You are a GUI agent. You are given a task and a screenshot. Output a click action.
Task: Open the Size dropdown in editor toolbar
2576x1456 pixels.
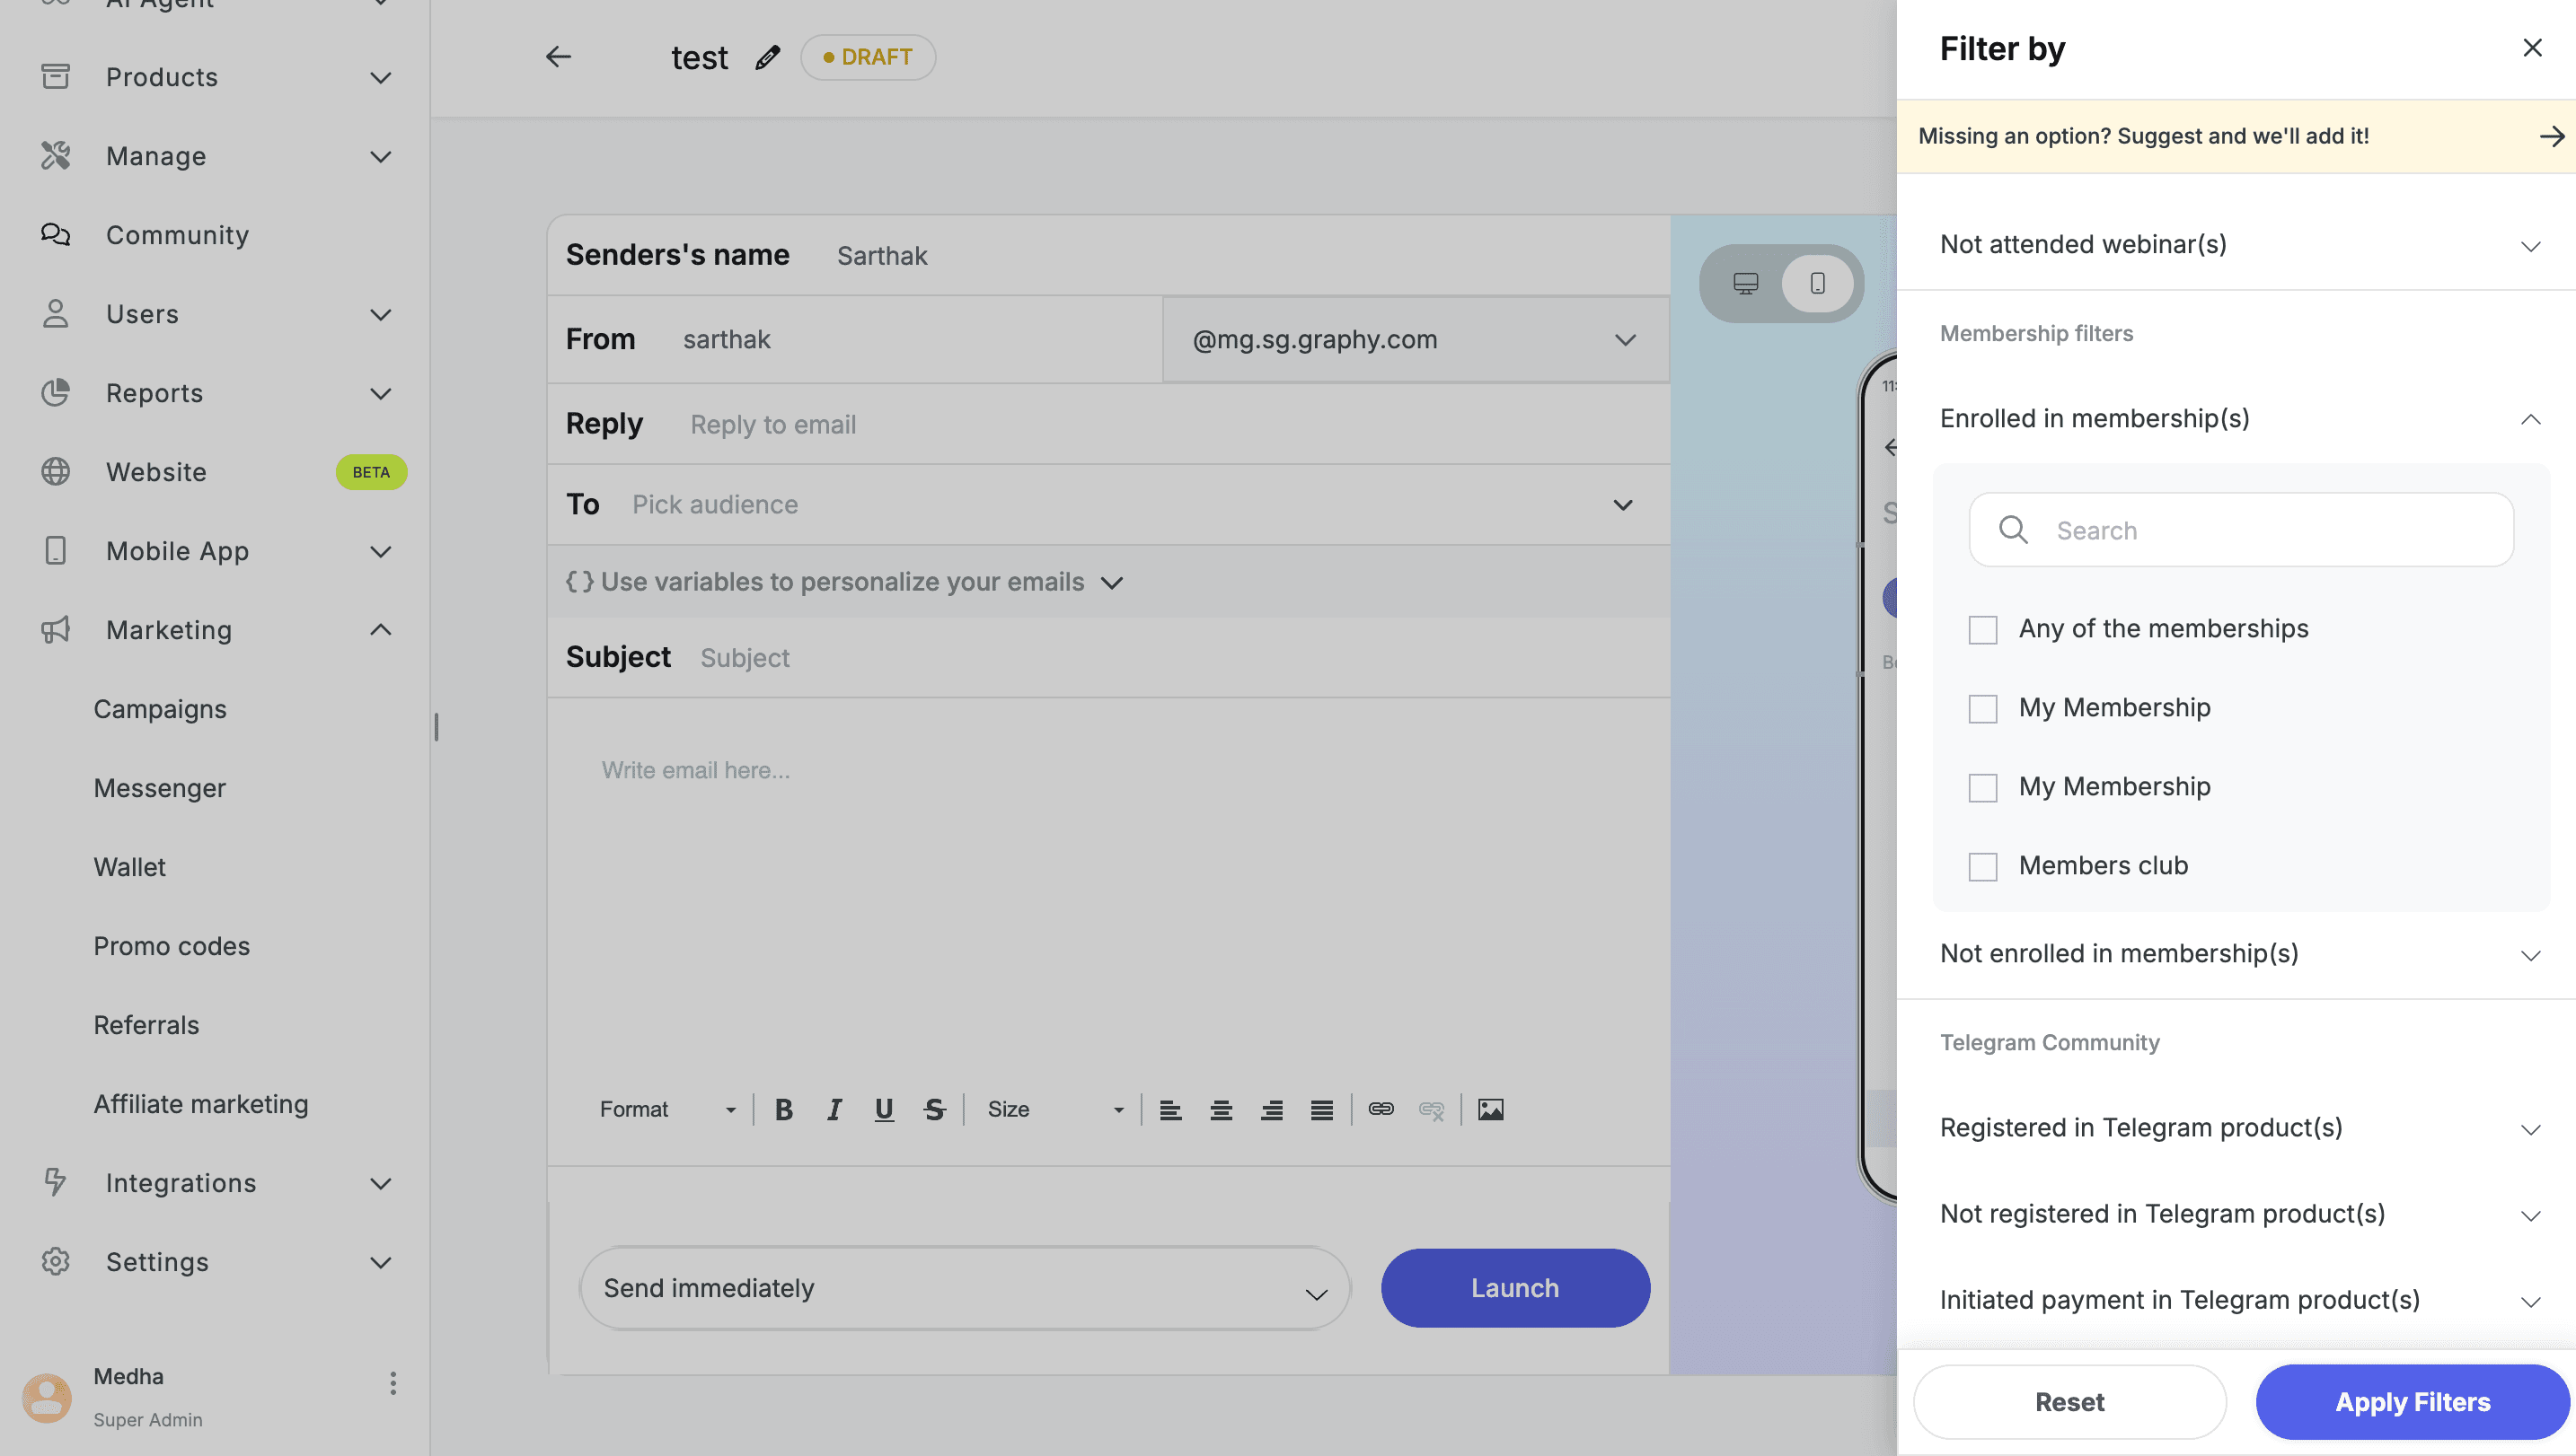[x=1055, y=1109]
